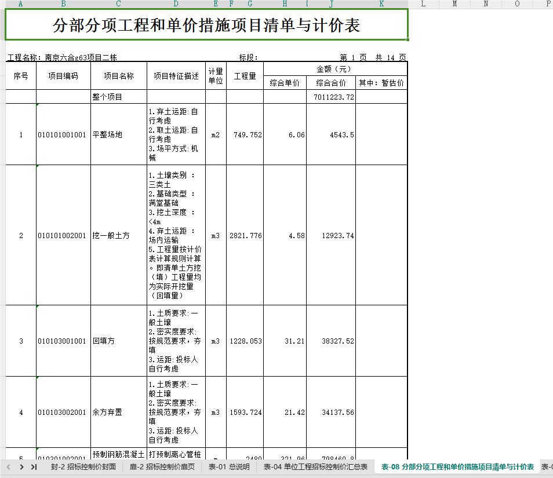The height and width of the screenshot is (478, 553).
Task: Select column N header
Action: 486,4
